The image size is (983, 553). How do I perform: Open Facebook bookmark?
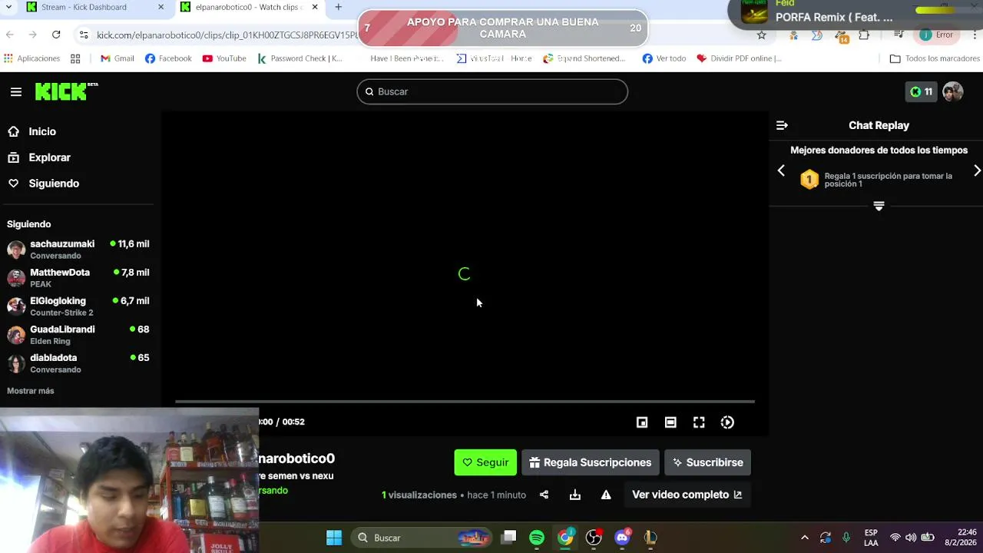[168, 58]
